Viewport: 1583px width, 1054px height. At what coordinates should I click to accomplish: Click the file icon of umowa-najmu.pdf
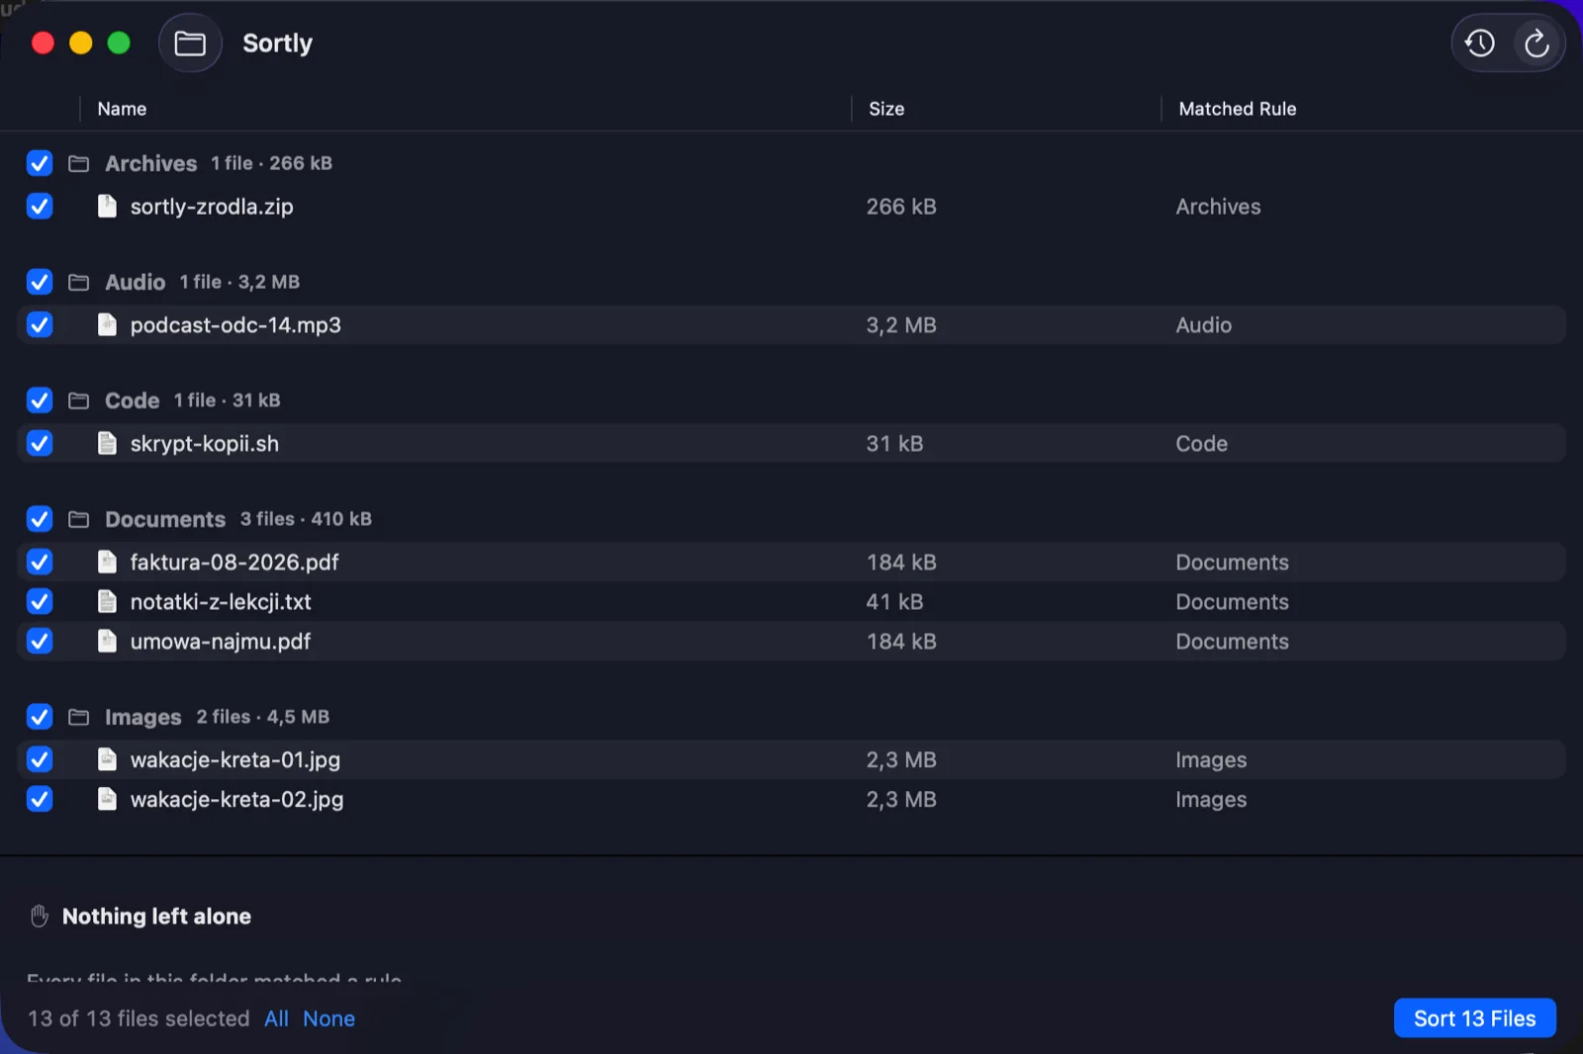pos(107,641)
